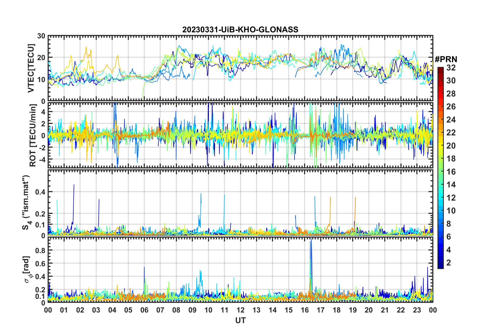This screenshot has height=336, width=481.
Task: Select colorbar tick label 26
Action: pyautogui.click(x=451, y=107)
